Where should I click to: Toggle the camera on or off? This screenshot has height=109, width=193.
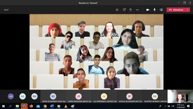[148, 10]
